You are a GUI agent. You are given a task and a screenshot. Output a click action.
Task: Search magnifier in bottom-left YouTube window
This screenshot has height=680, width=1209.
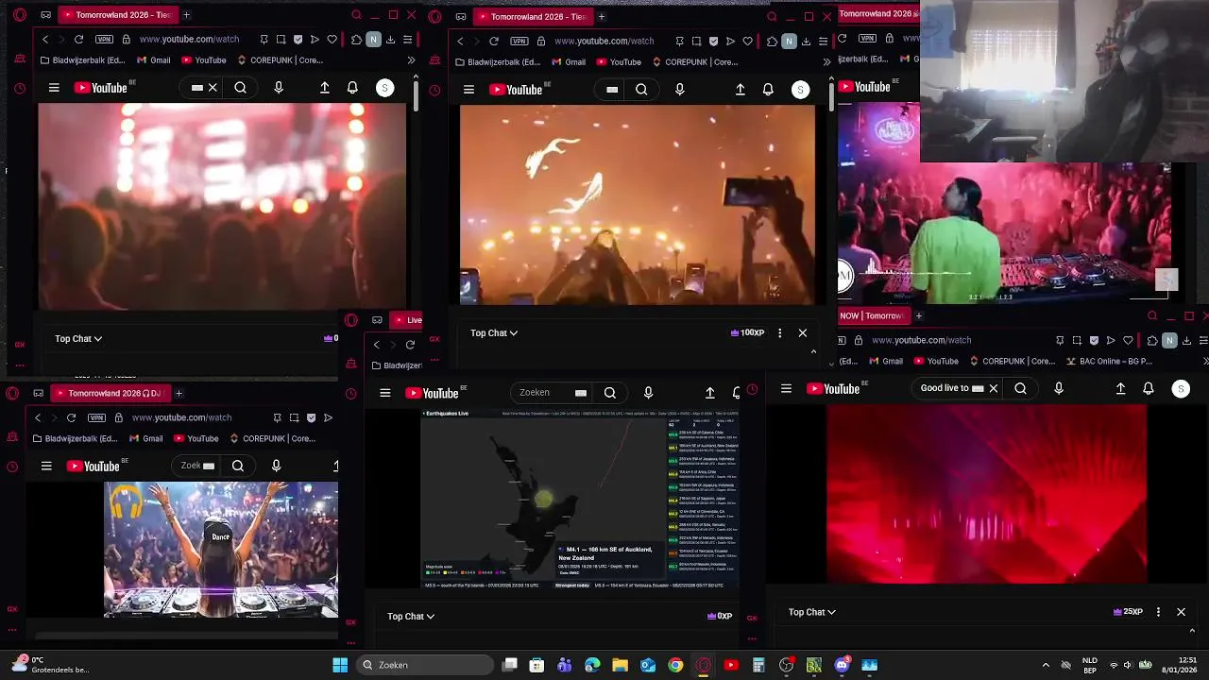(x=238, y=466)
